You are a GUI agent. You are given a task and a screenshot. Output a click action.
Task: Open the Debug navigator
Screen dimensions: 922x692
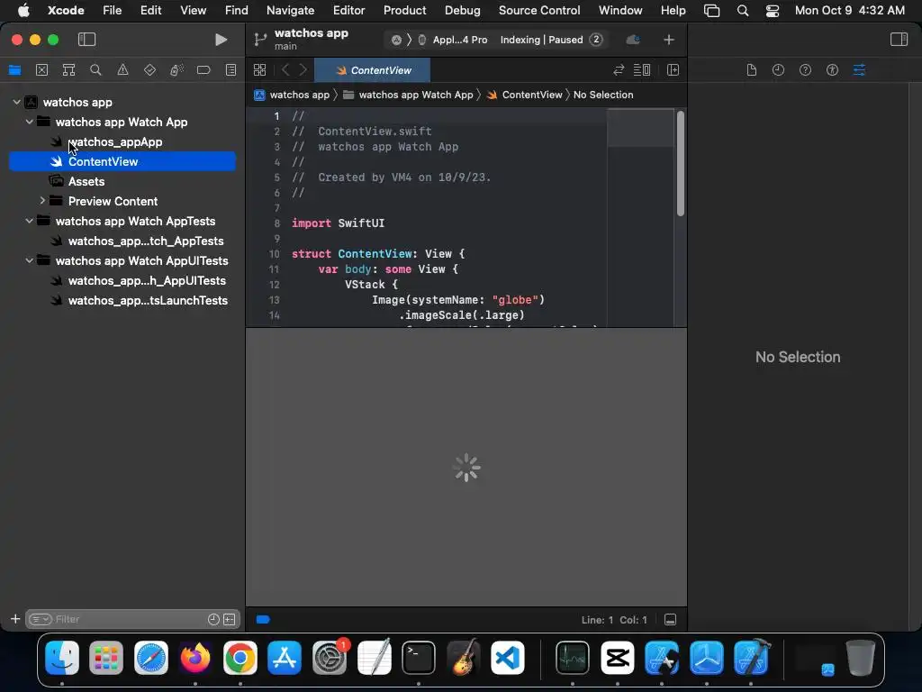[x=176, y=70]
